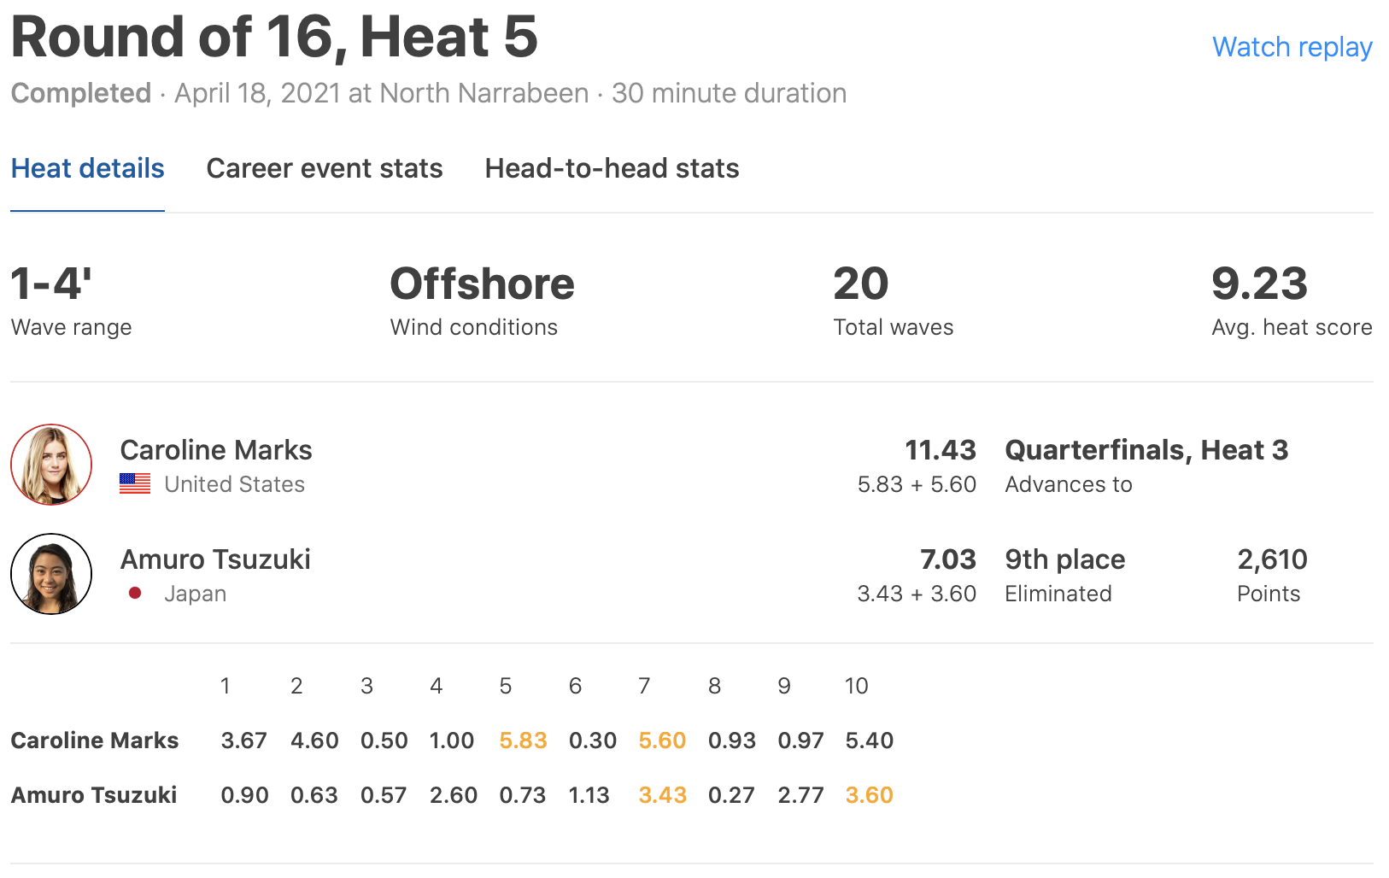The image size is (1389, 878).
Task: Click the United States flag icon
Action: pos(135,484)
